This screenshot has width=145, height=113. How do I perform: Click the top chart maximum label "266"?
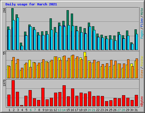[x=4, y=10]
